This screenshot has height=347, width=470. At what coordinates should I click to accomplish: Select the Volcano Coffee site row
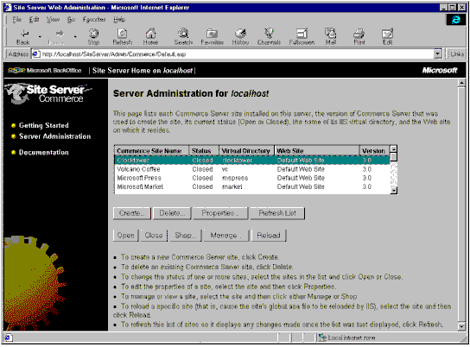click(x=252, y=169)
